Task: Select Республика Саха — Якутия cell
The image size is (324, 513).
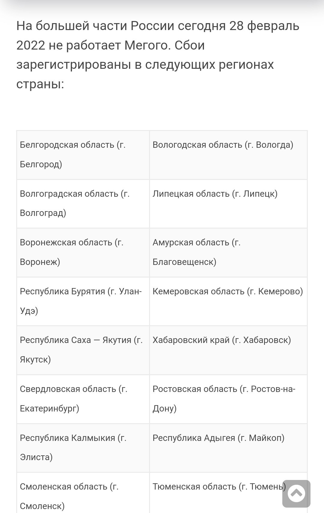Action: (83, 350)
